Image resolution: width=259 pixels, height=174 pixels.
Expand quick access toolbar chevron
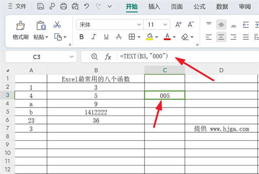pyautogui.click(x=110, y=6)
